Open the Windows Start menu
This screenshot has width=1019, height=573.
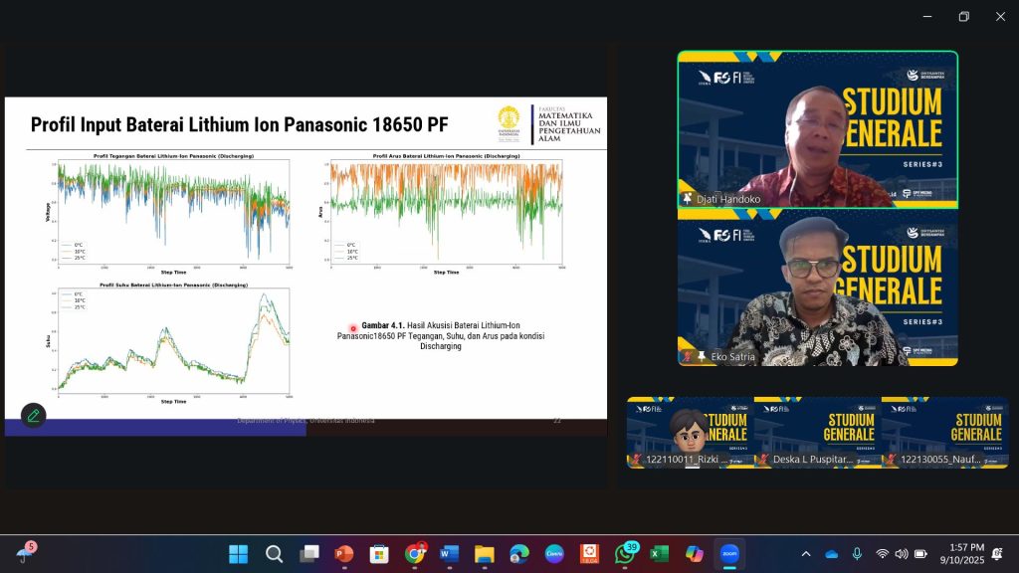click(x=239, y=554)
